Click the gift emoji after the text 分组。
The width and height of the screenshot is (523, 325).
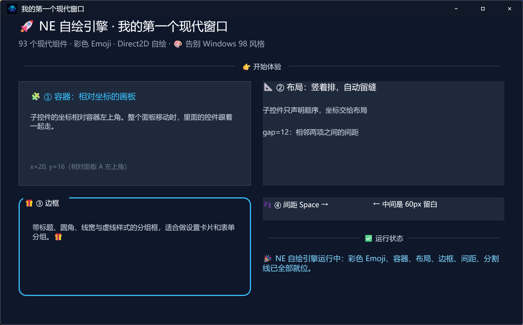point(58,237)
